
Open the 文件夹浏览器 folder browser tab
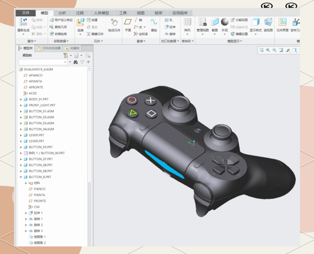[x=49, y=48]
